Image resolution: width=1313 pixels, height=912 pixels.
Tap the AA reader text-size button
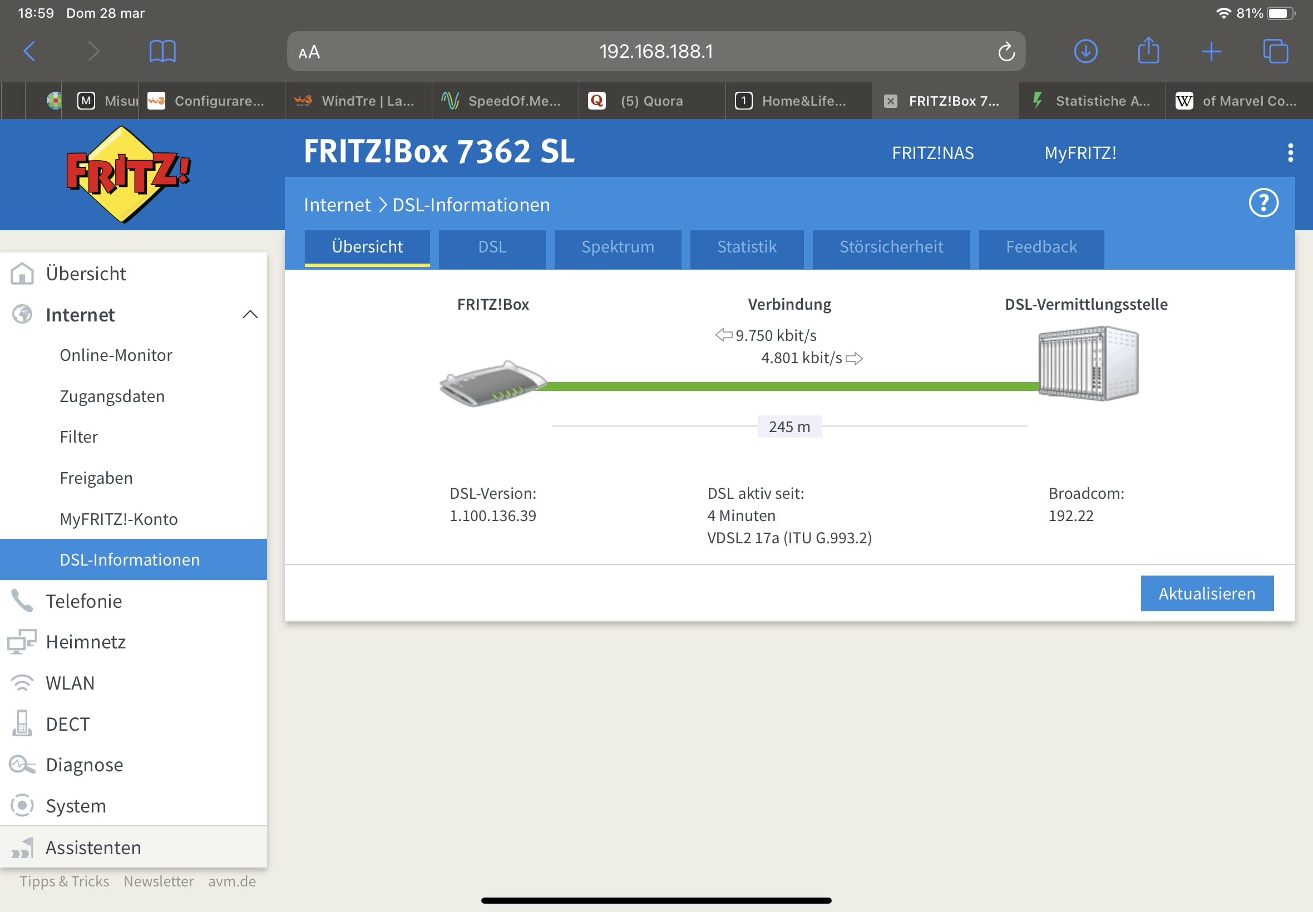309,53
